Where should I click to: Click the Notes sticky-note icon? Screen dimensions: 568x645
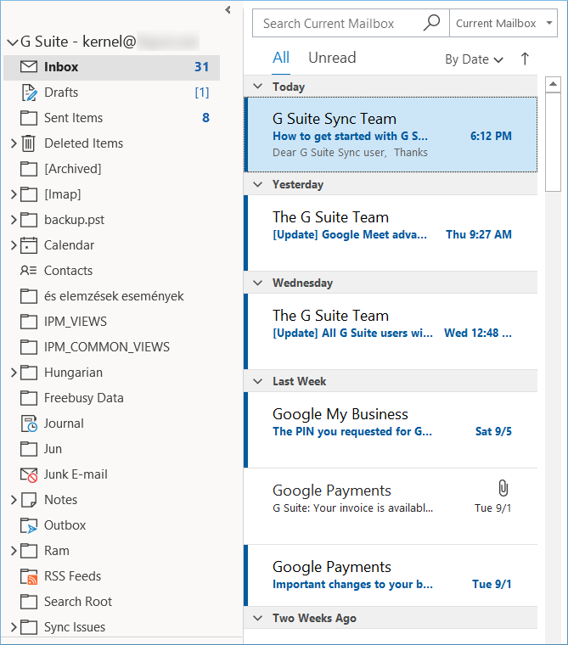tap(29, 500)
